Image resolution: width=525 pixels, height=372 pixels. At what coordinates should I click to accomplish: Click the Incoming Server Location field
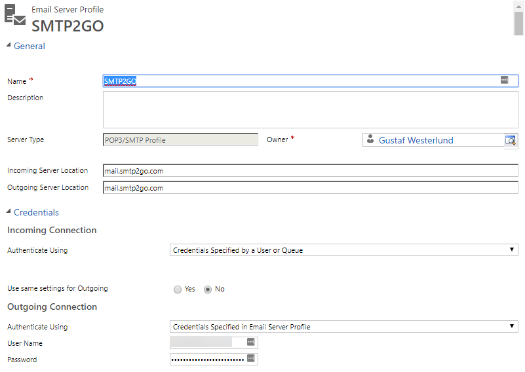311,171
